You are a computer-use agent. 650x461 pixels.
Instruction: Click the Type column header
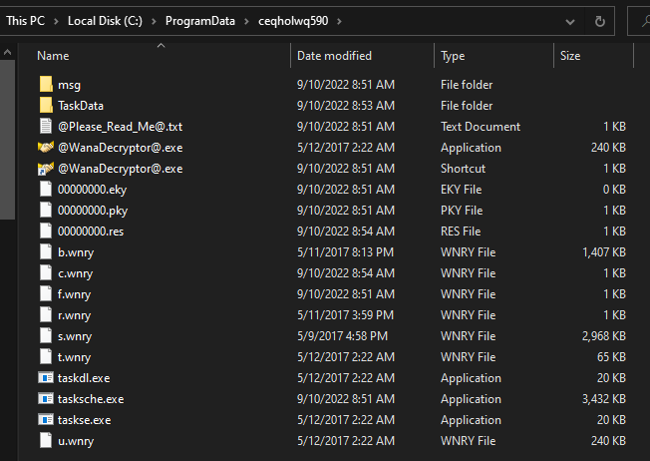(453, 56)
